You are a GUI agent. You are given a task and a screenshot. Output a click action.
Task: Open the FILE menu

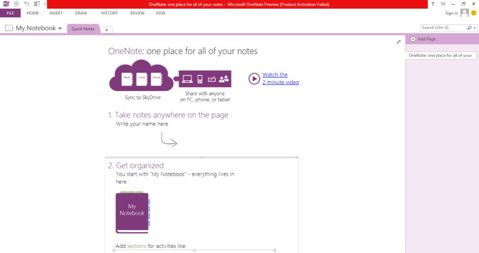coord(10,13)
